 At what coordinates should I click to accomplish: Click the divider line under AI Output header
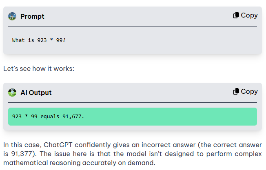coord(133,103)
